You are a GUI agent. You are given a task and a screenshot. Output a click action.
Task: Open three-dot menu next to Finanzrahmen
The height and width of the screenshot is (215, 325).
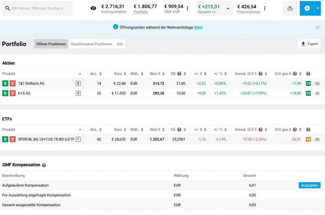coord(265,8)
